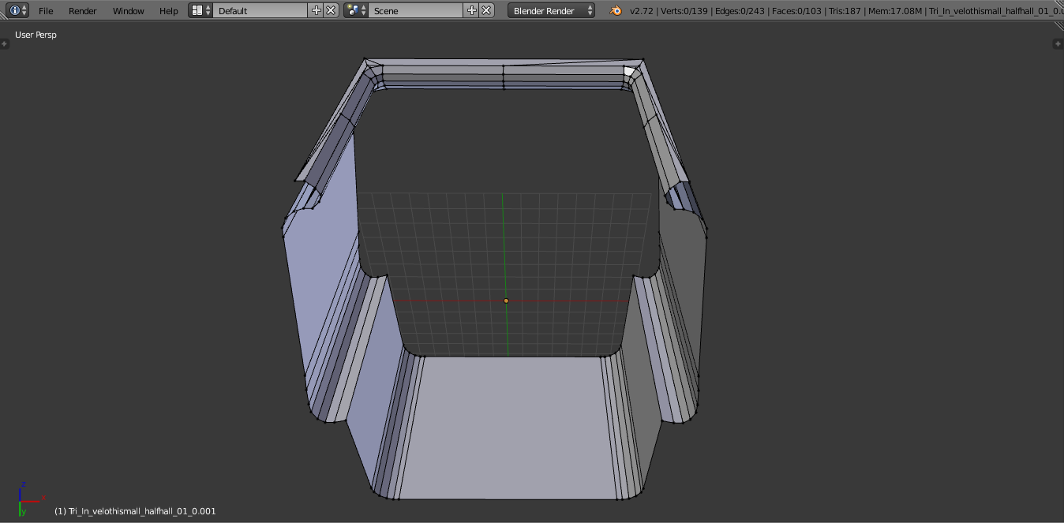The image size is (1064, 523).
Task: Click the object name label at viewport bottom
Action: tap(135, 511)
